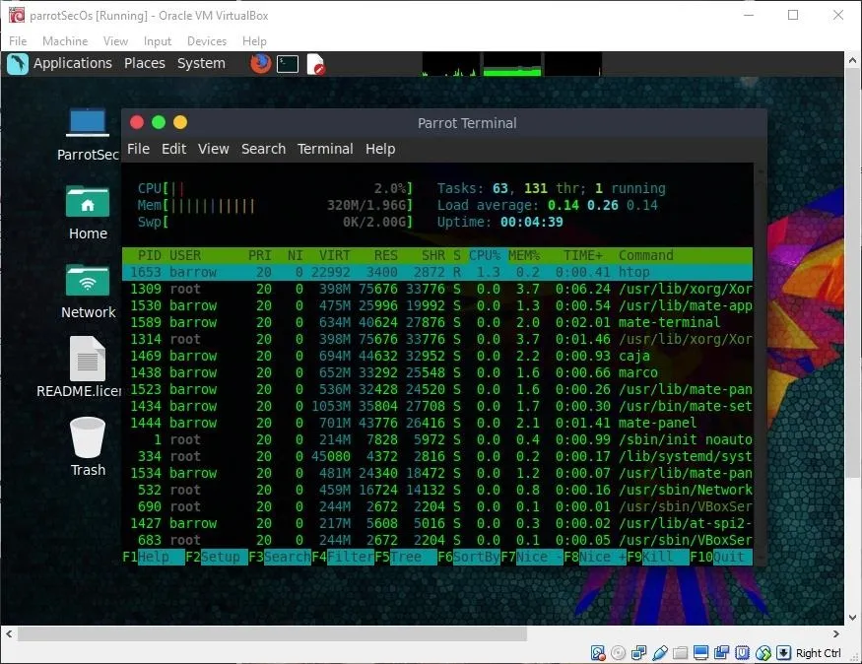862x664 pixels.
Task: Click the CPU system monitor graph in panel
Action: 451,64
